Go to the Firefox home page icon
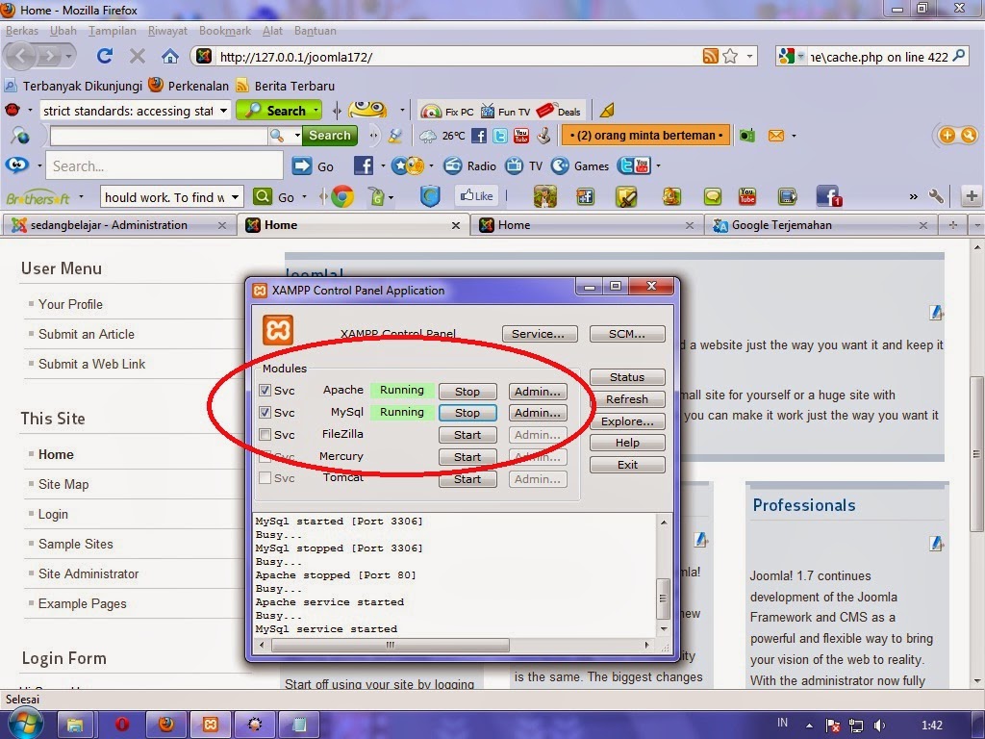985x739 pixels. pyautogui.click(x=169, y=57)
